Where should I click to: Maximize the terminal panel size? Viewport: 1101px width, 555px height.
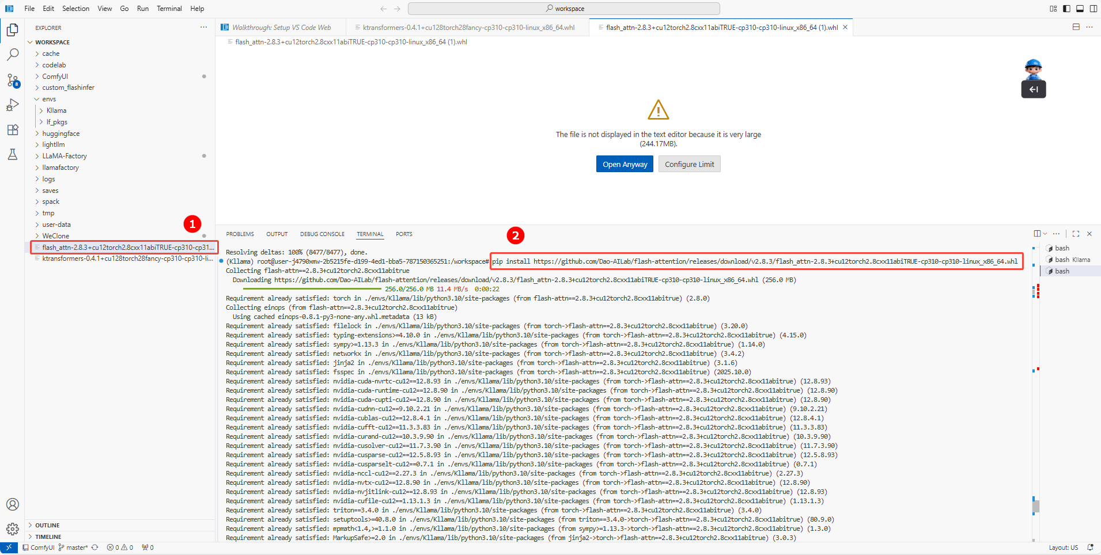1076,234
